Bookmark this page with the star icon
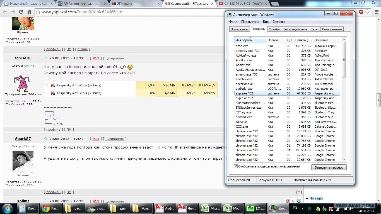This screenshot has height=214, width=381. (368, 12)
